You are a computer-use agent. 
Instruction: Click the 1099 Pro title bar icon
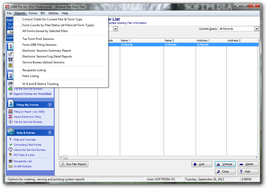[7, 7]
